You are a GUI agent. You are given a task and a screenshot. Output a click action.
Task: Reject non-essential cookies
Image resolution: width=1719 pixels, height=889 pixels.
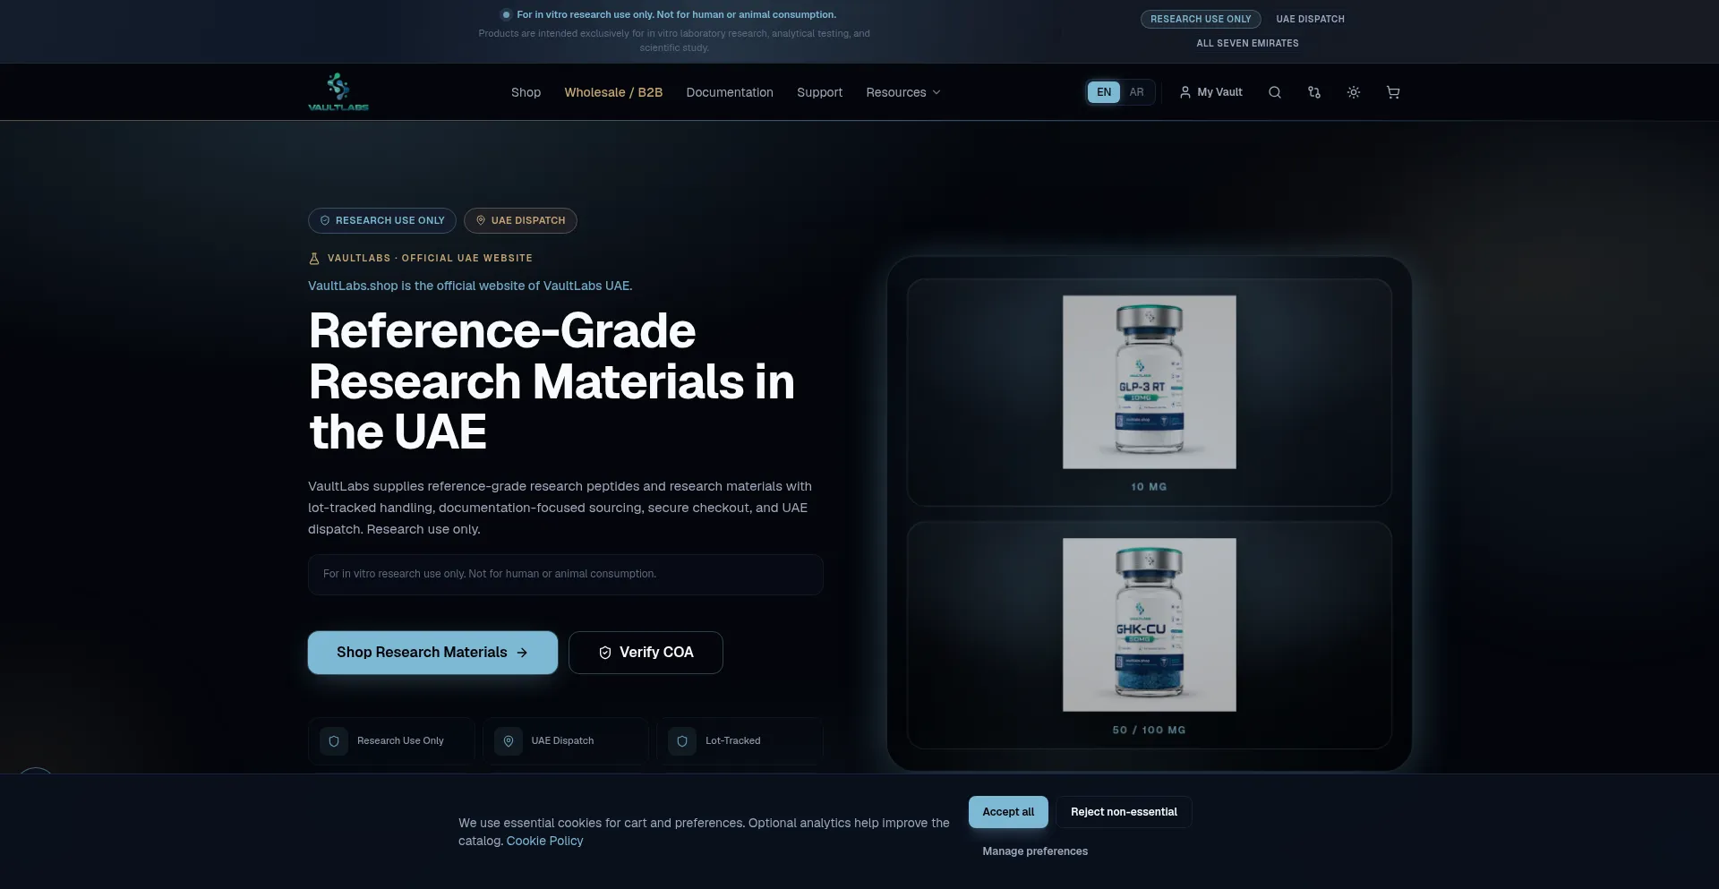[1124, 812]
